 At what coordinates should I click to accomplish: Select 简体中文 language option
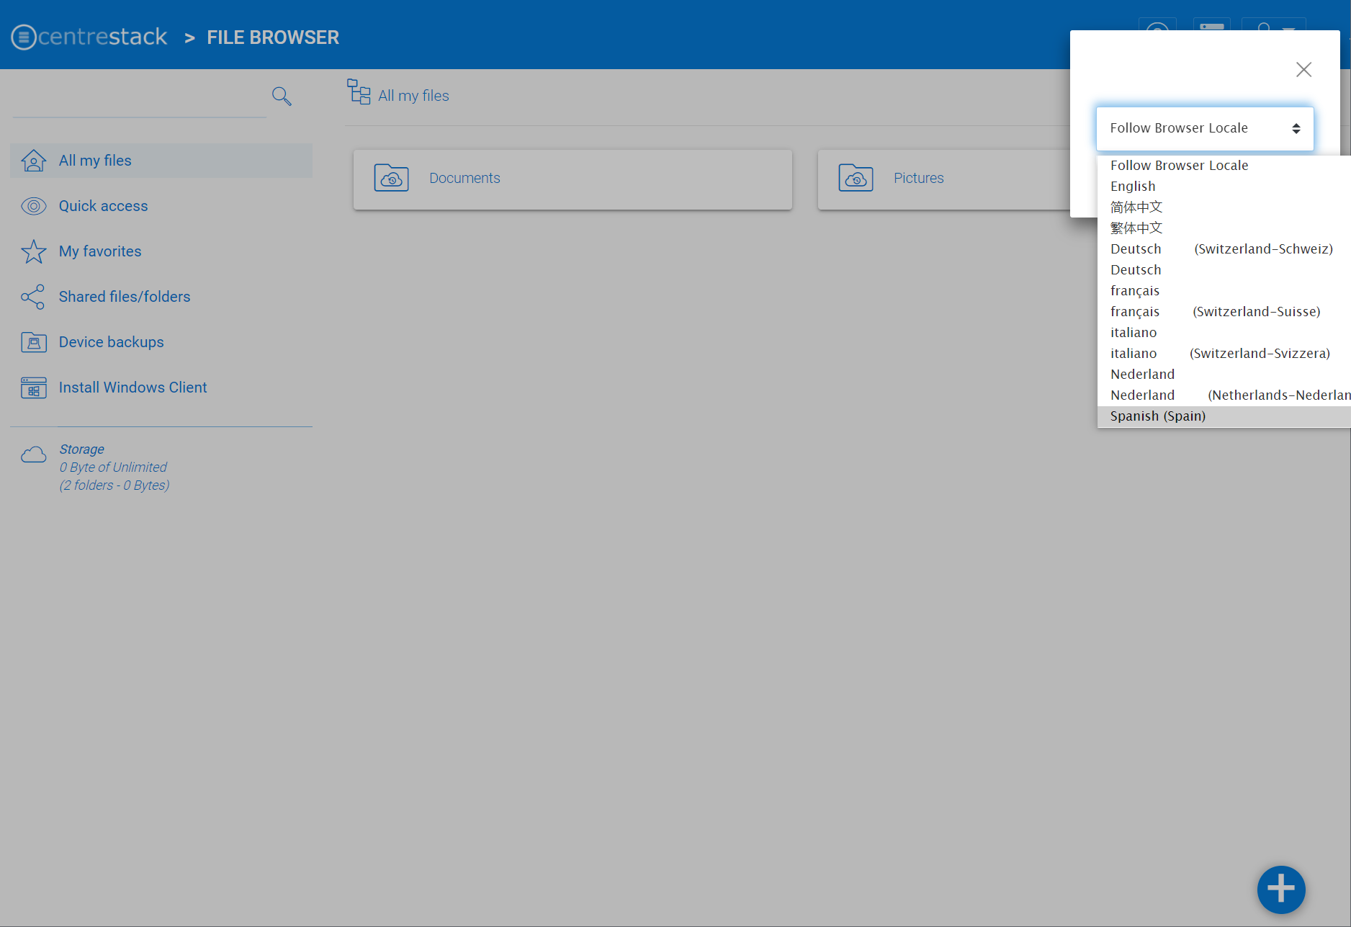point(1224,207)
